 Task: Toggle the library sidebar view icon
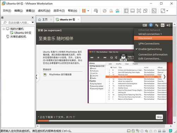tap(126, 11)
